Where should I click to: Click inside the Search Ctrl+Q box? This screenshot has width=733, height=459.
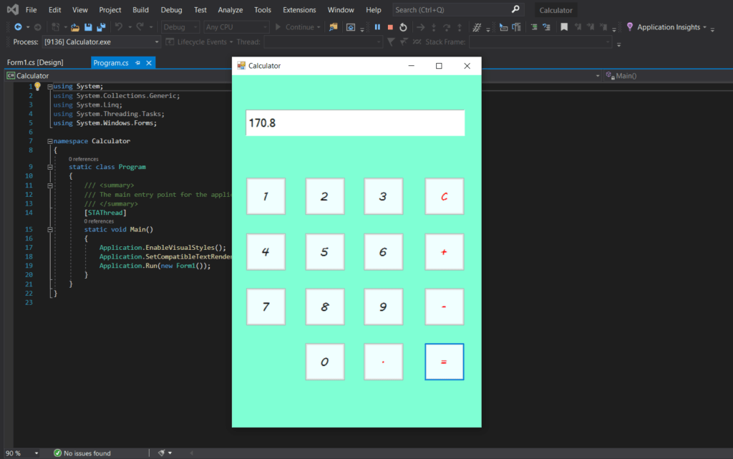451,10
